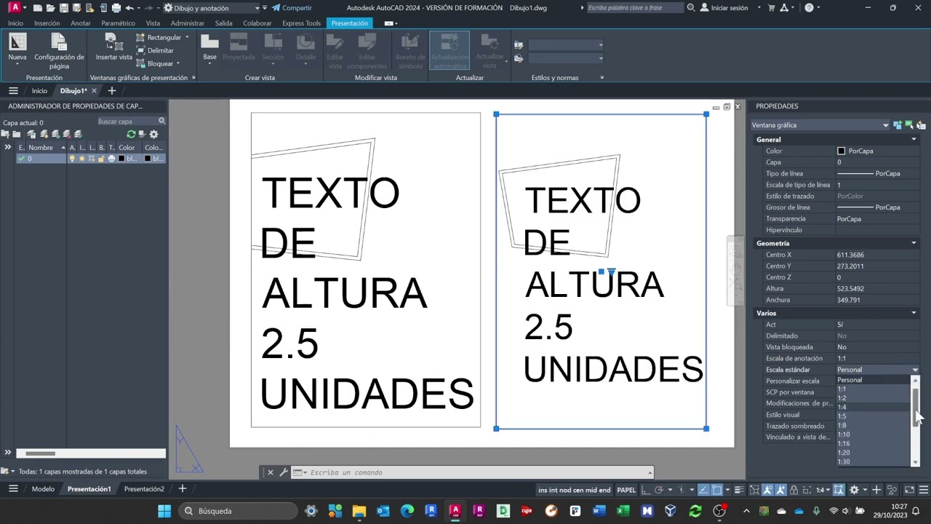Toggle layer 0 plot printer icon
This screenshot has width=931, height=524.
click(x=111, y=159)
